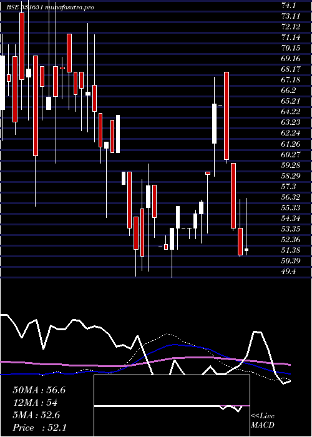
Task: Click the <<Live MACD label
Action: [263, 421]
